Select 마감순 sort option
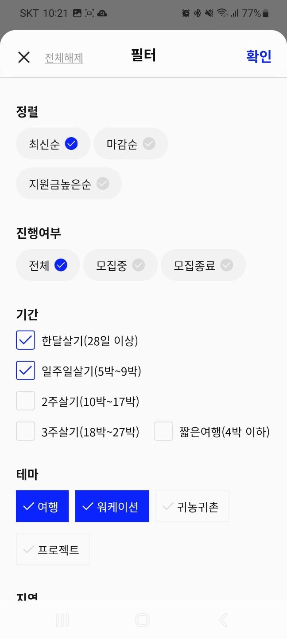 coord(131,144)
